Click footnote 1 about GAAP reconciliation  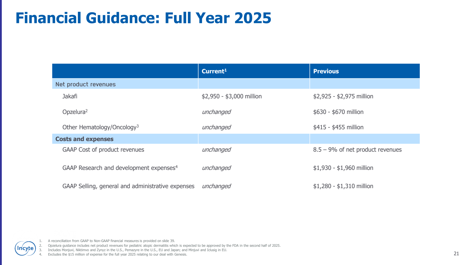click(x=112, y=241)
